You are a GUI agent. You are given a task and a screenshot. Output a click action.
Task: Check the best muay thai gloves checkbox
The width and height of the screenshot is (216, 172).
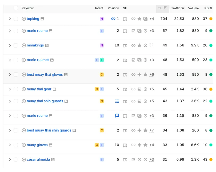point(16,75)
